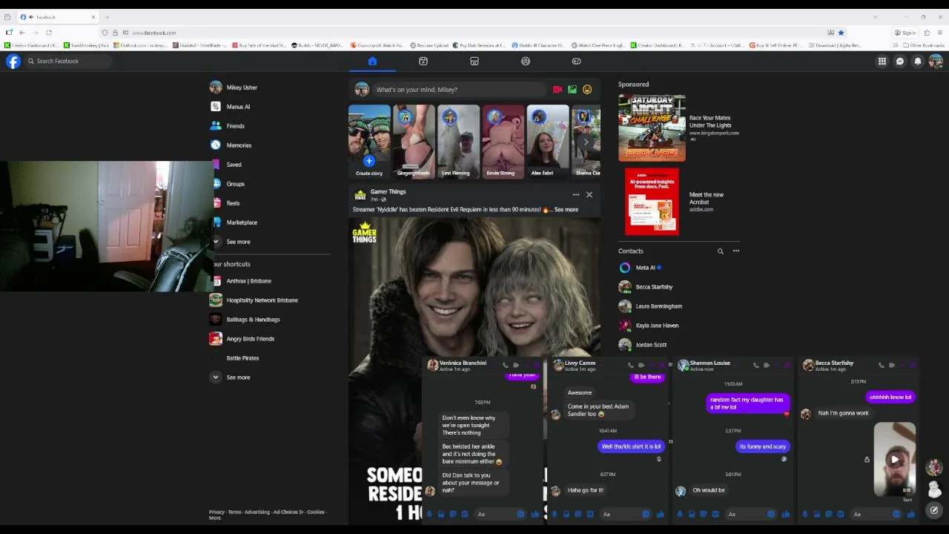Reload the page in browser toolbar
The image size is (949, 534).
[49, 33]
